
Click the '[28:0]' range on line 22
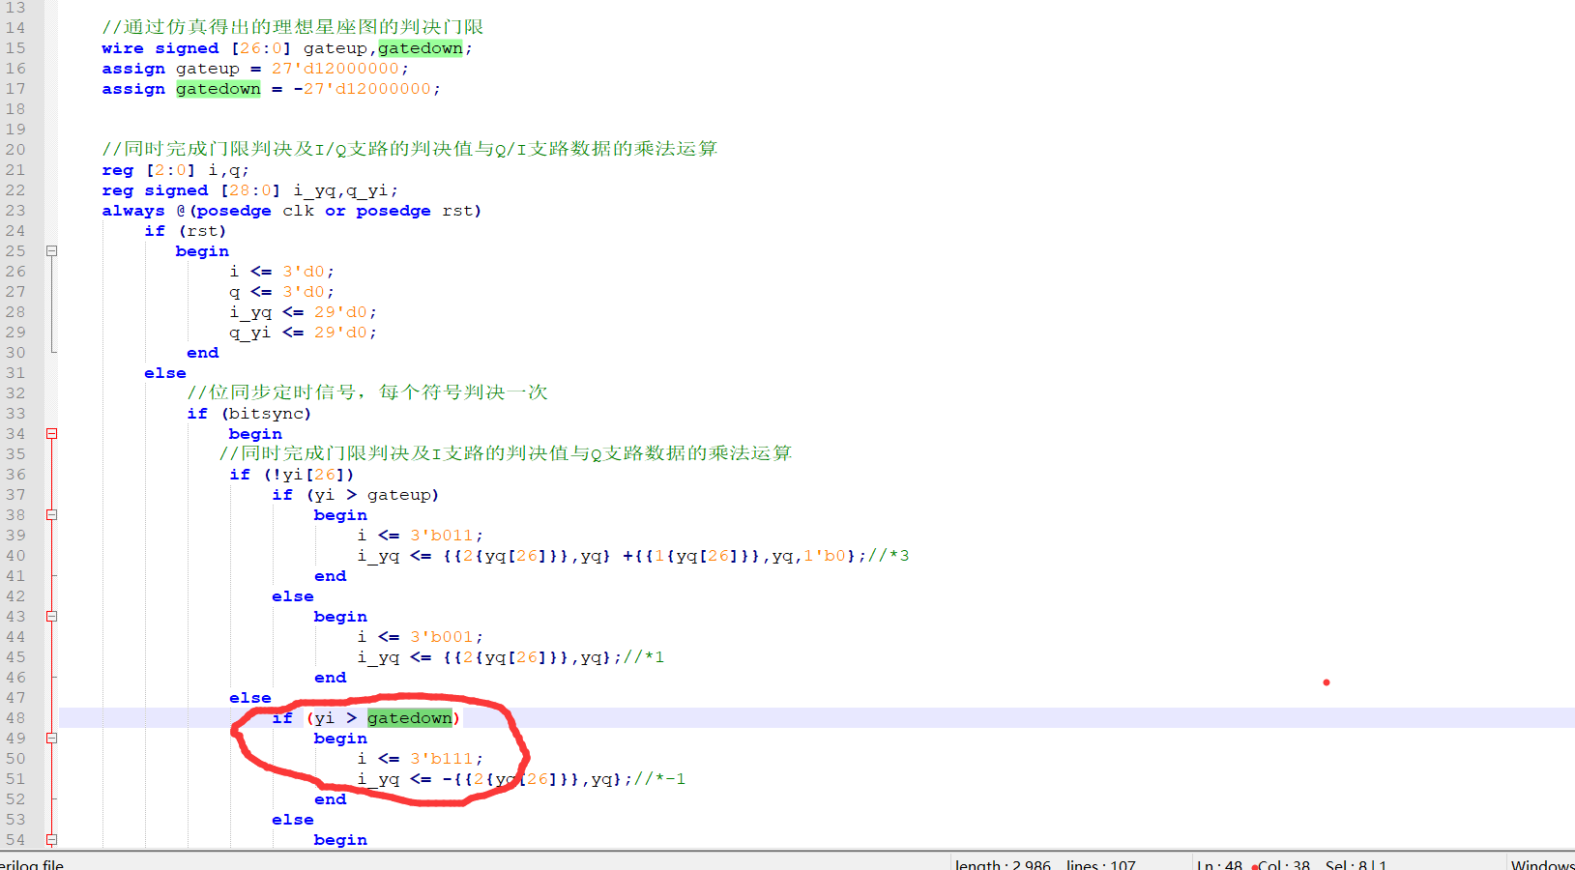250,190
